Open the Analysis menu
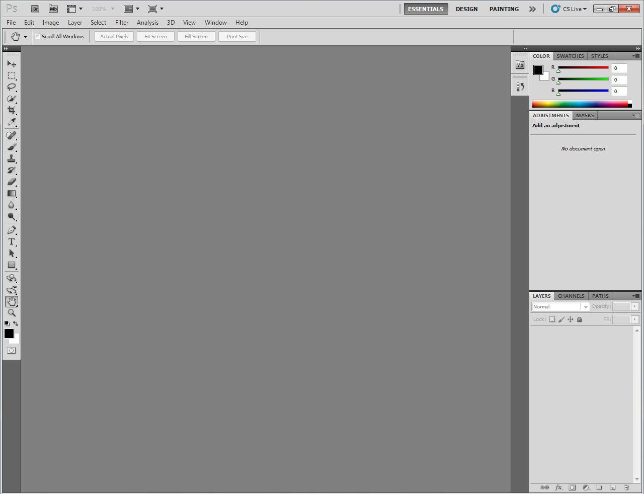The image size is (644, 494). click(147, 23)
